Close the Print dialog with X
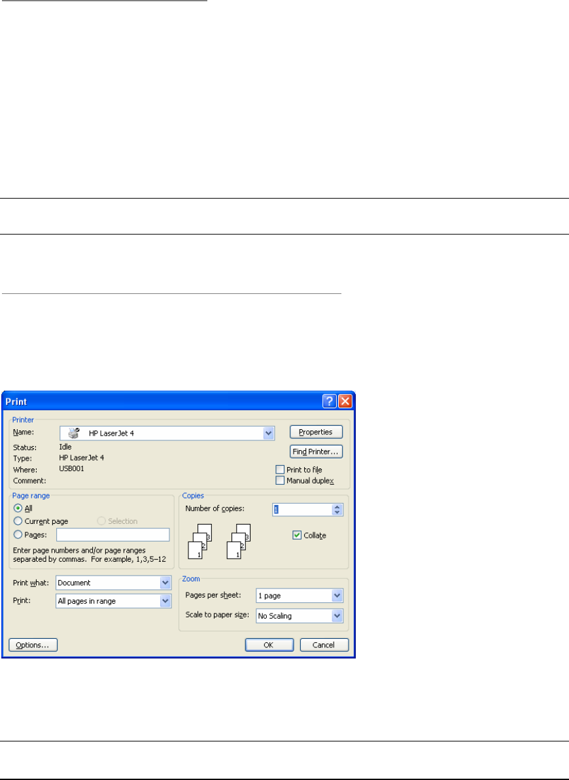Screen dimensions: 569x780 click(345, 400)
